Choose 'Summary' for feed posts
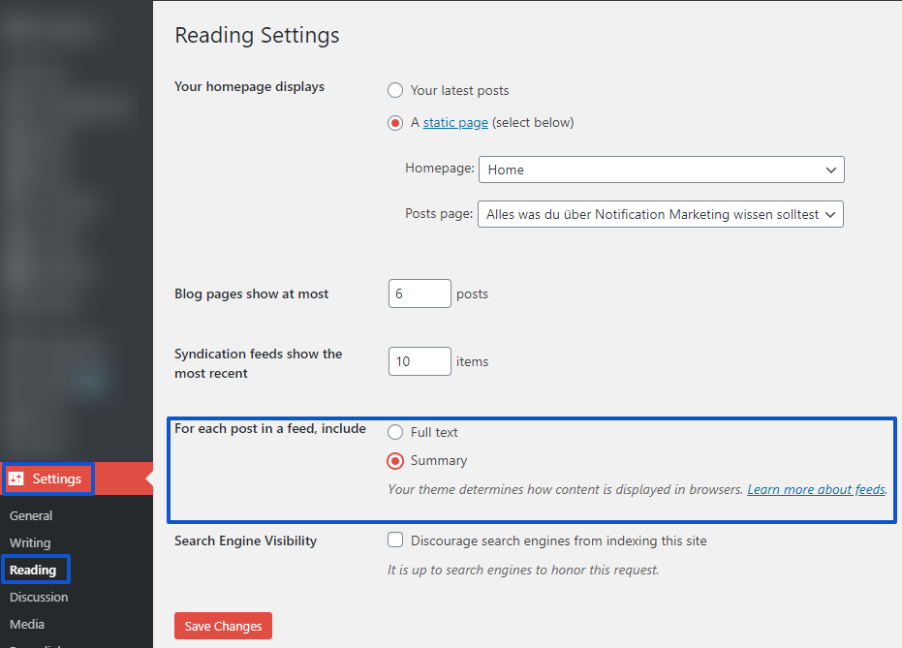Viewport: 902px width, 648px height. coord(395,461)
